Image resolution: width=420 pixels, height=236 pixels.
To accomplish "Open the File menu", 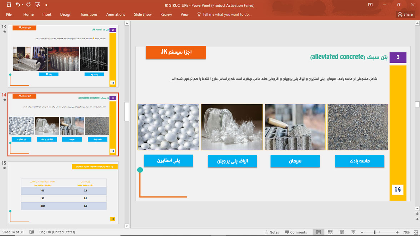I will [9, 15].
